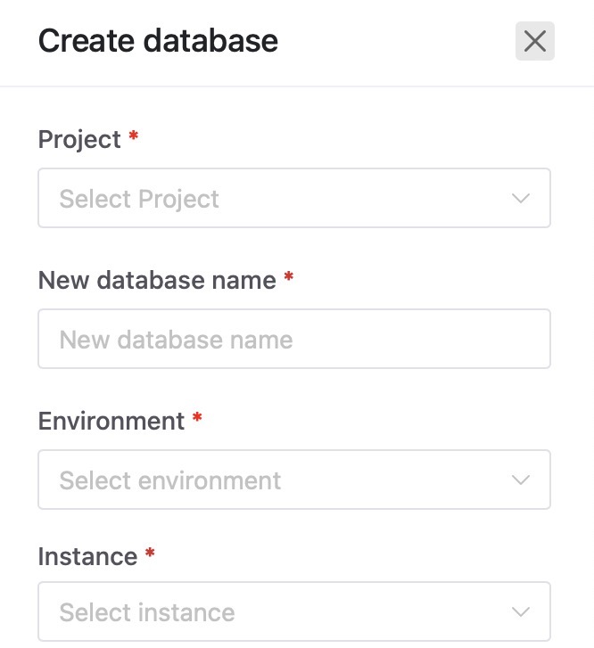Click the Project field label
Screen dimensions: 594x648
point(79,140)
